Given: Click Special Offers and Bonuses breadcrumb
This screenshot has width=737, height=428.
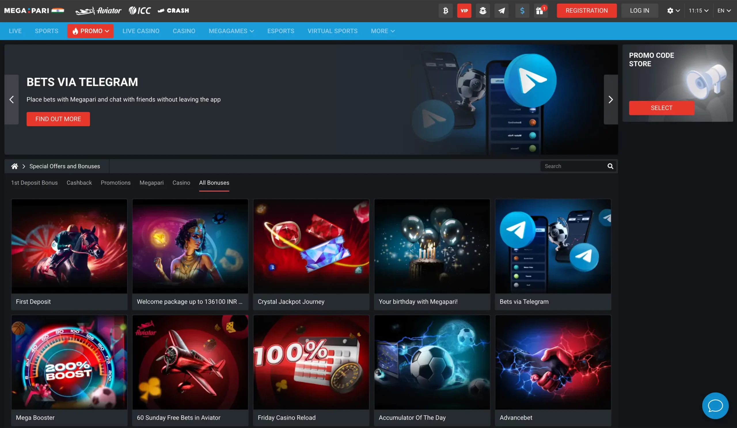Looking at the screenshot, I should (64, 166).
